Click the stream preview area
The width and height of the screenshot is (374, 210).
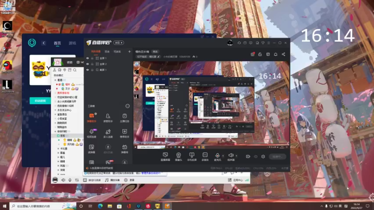click(211, 105)
